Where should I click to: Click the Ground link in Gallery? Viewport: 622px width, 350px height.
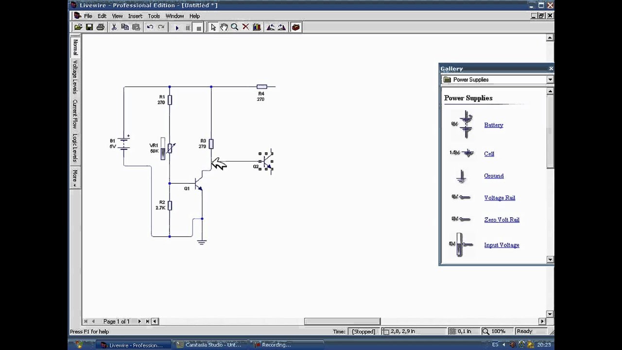pos(494,176)
